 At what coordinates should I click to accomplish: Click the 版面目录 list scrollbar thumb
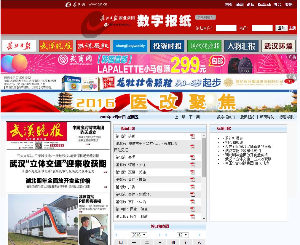pos(204,157)
